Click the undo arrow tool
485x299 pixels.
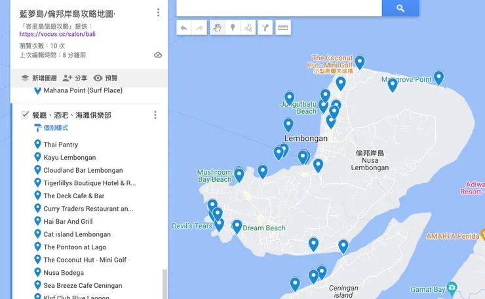coord(184,27)
